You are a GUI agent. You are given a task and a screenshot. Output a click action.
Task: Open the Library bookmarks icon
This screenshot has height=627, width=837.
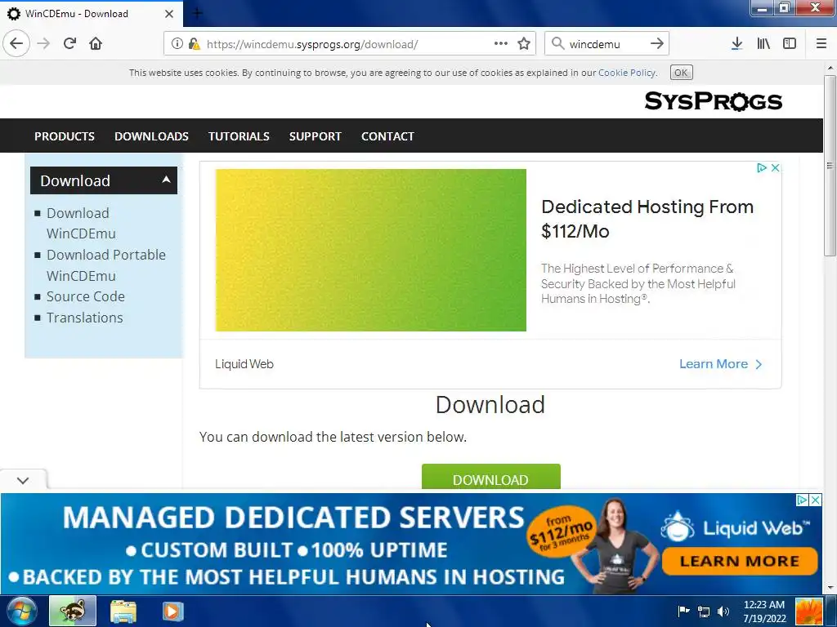763,44
